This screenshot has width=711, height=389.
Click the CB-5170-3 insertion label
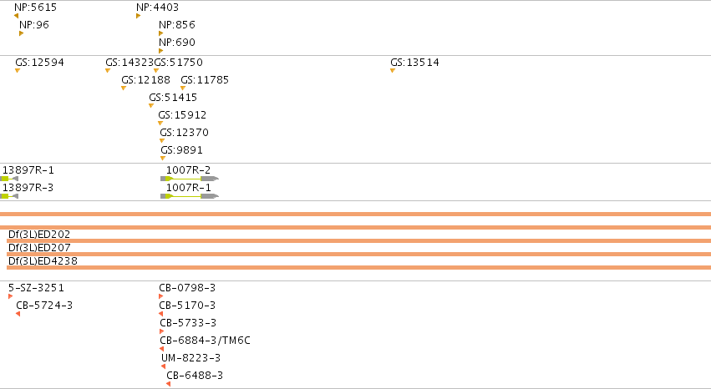(x=187, y=306)
